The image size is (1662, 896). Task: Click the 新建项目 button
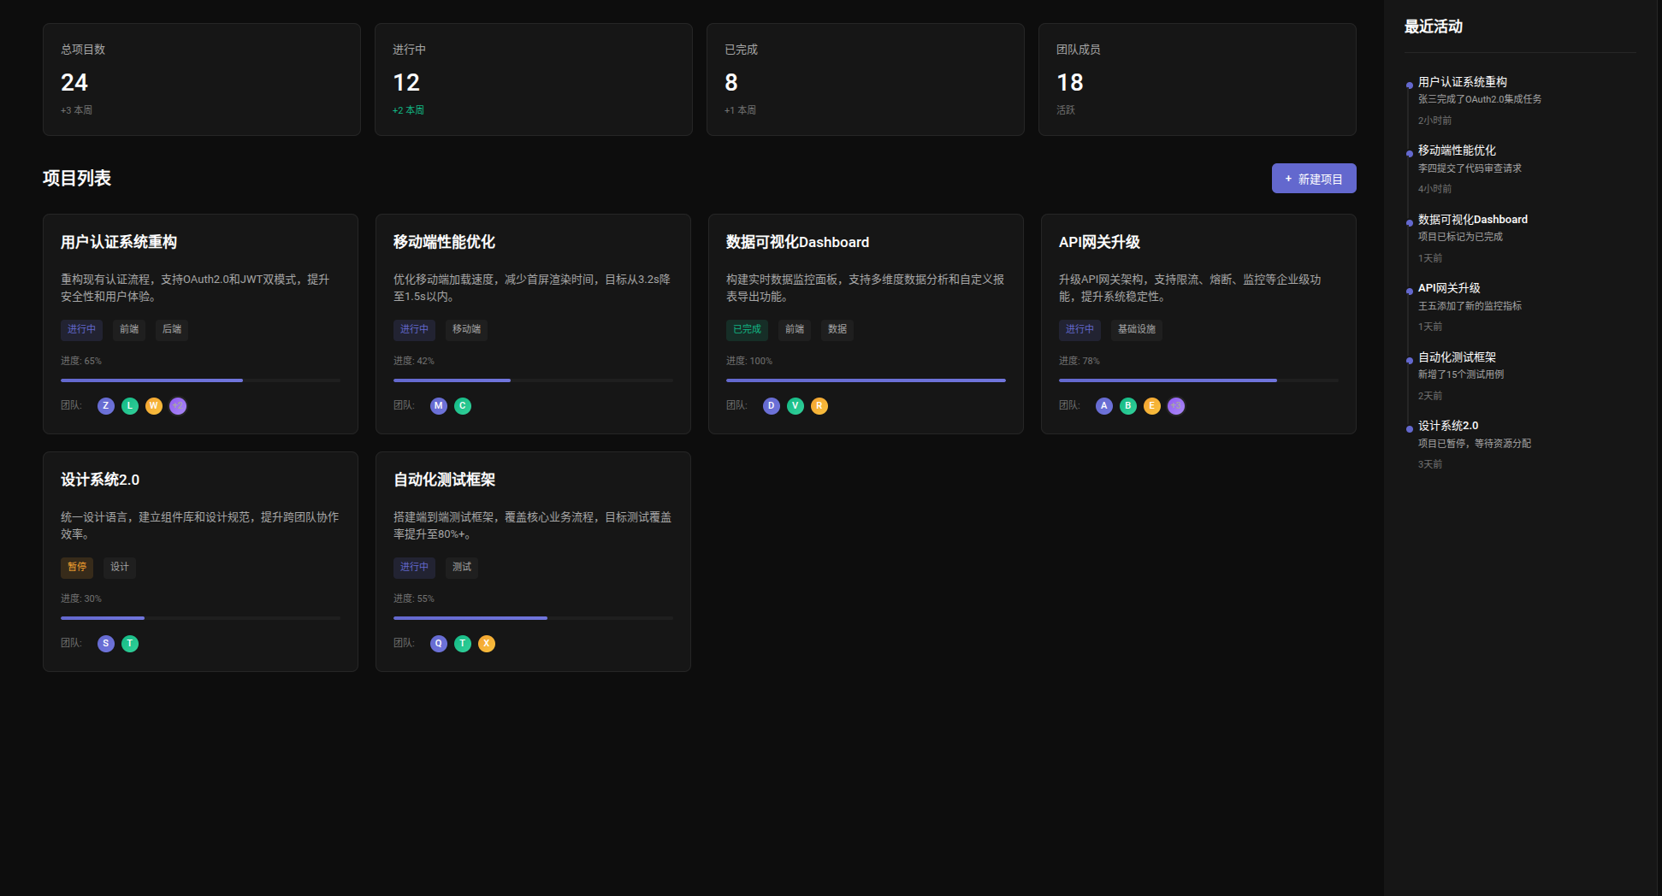point(1314,179)
